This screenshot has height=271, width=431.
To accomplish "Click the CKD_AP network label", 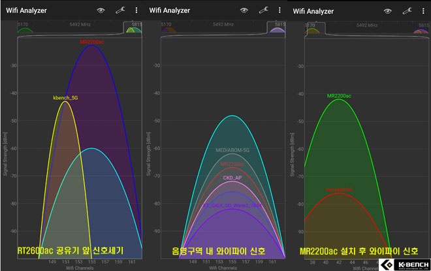I will click(x=232, y=178).
